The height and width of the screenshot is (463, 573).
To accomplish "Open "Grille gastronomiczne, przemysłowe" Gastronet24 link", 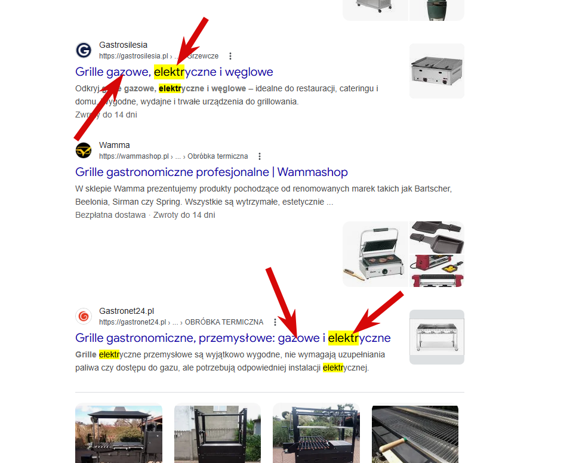I will coord(233,338).
